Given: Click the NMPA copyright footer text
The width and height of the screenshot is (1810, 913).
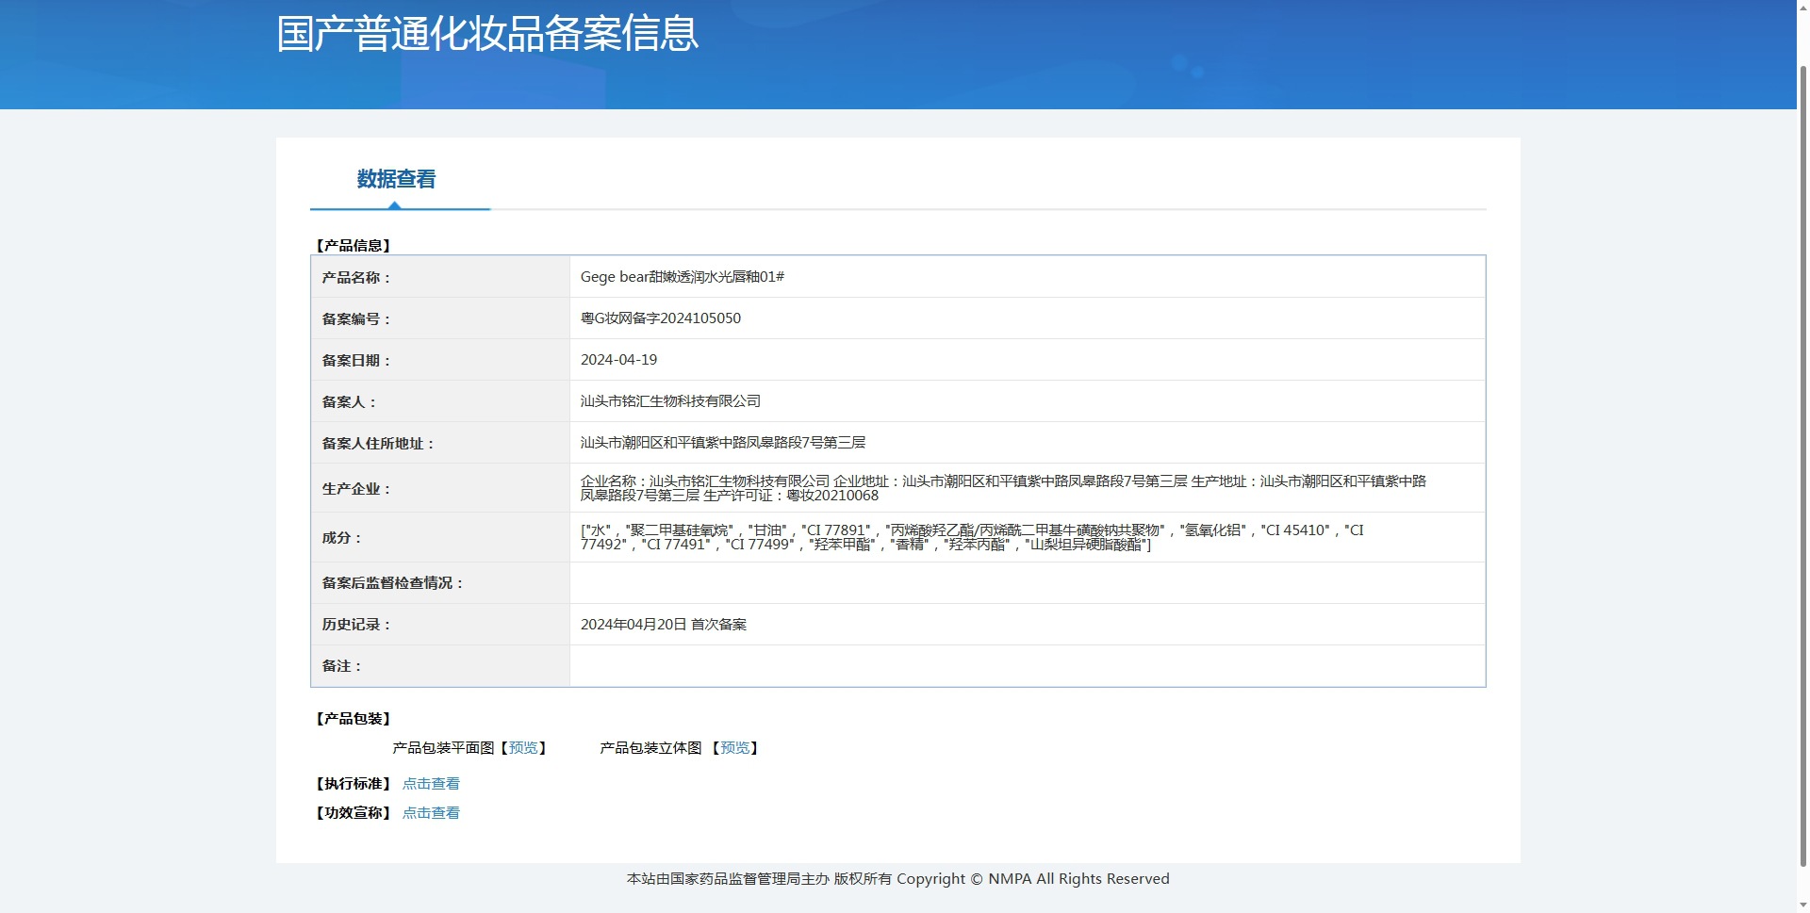Looking at the screenshot, I should (897, 879).
